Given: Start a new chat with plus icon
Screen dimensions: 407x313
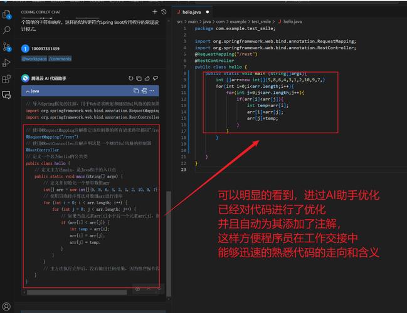Looking at the screenshot, I should pos(155,12).
